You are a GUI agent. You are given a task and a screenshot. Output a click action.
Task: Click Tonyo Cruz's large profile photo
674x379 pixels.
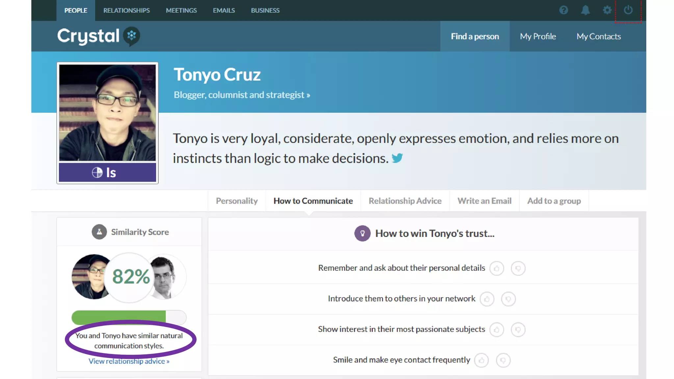[x=107, y=113]
